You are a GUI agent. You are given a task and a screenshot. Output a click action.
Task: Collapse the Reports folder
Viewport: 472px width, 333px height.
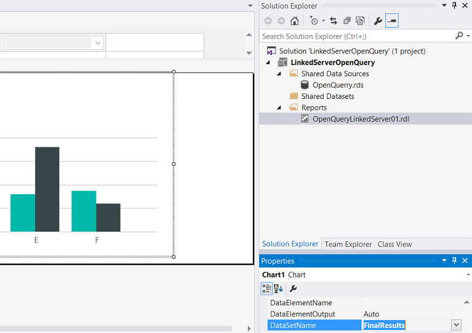click(279, 108)
